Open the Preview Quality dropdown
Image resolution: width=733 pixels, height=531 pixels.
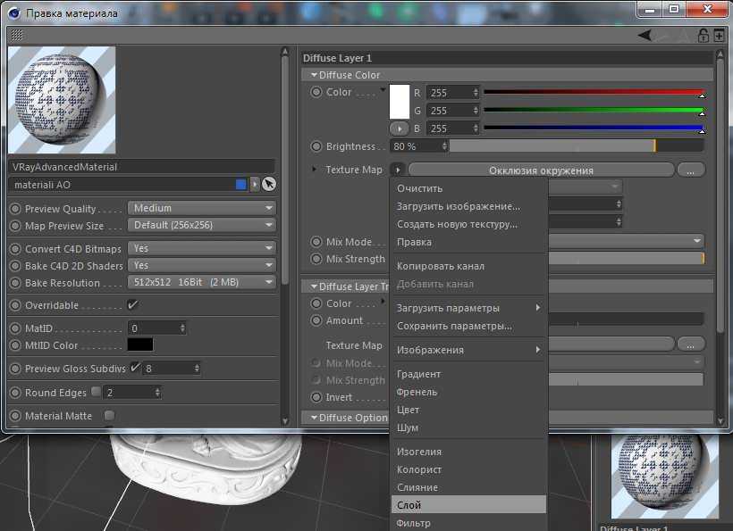point(201,209)
